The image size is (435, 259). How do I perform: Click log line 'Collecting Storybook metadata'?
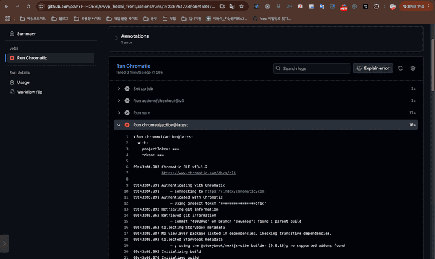tap(193, 228)
